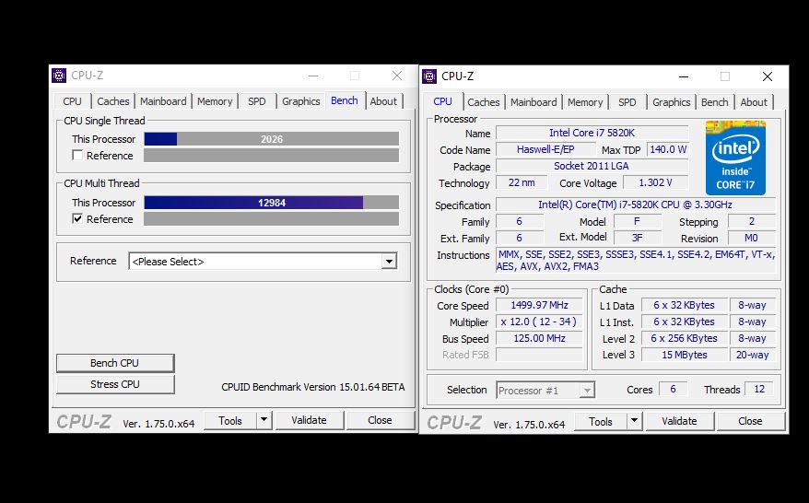Image resolution: width=809 pixels, height=503 pixels.
Task: Click Level 3 associativity value 20-way
Action: (752, 355)
